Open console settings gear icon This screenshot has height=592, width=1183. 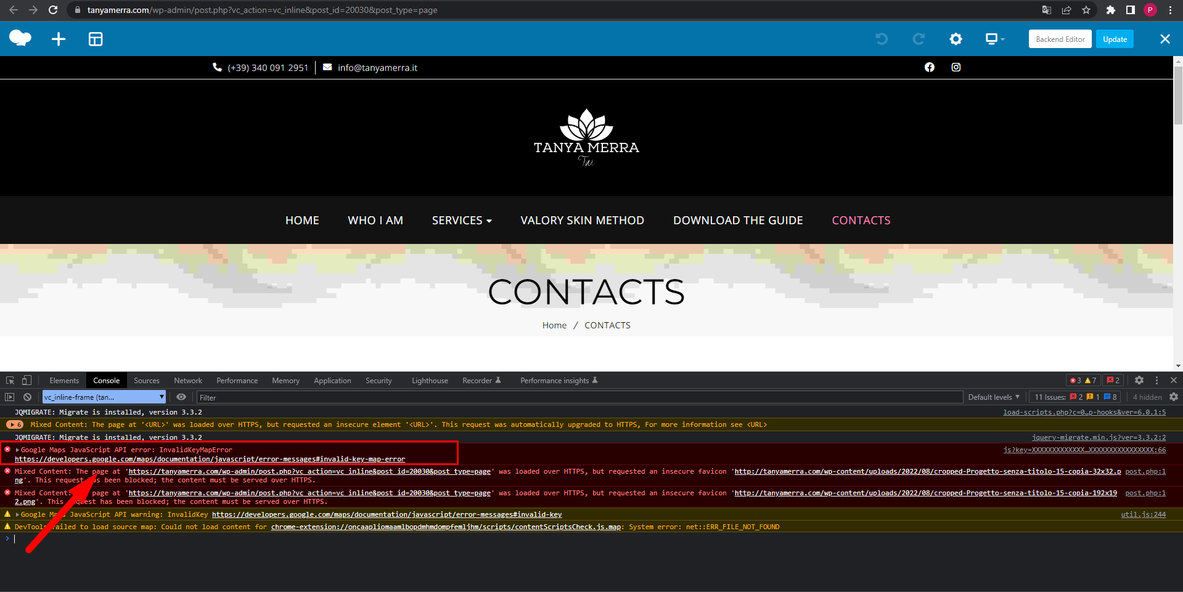(1174, 397)
